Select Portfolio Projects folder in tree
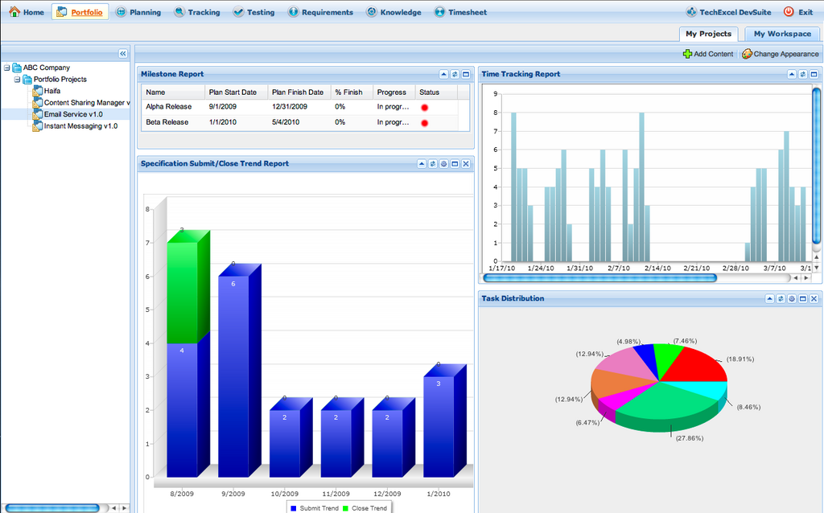The height and width of the screenshot is (513, 824). coord(60,80)
